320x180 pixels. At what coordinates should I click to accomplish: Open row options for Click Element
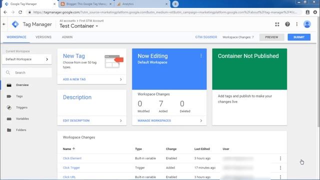(x=280, y=158)
